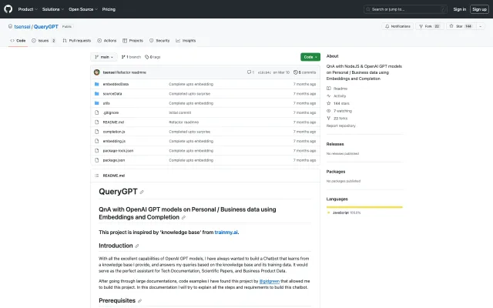Open the trainmy.ai link
Screen dimensions: 493x308
[226, 232]
